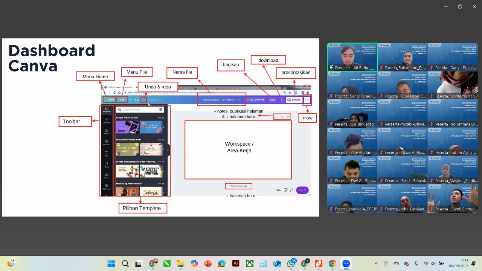Screen dimensions: 482x271
Task: Open PowerPoint from the taskbar
Action: point(208,263)
